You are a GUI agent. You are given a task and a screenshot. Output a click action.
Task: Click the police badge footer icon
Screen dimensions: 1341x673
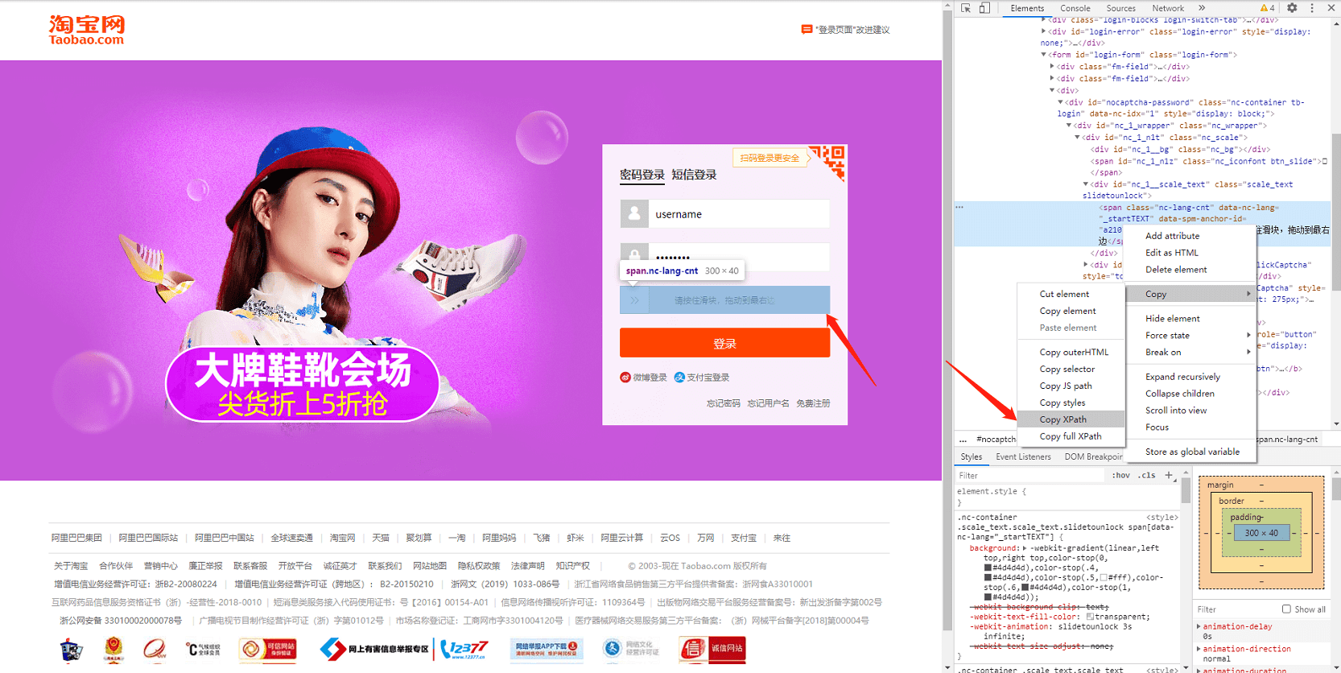point(72,649)
